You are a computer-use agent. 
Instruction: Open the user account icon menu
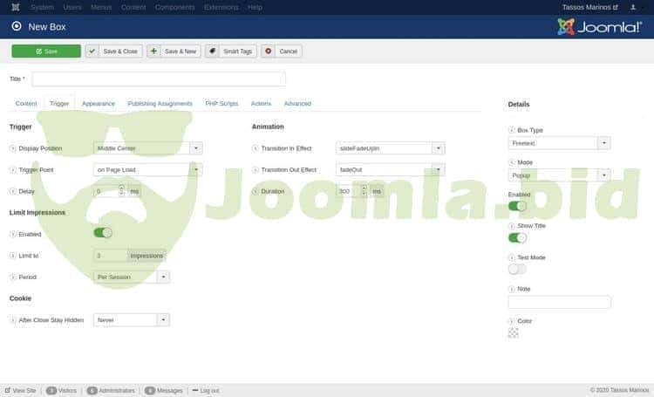tap(635, 7)
